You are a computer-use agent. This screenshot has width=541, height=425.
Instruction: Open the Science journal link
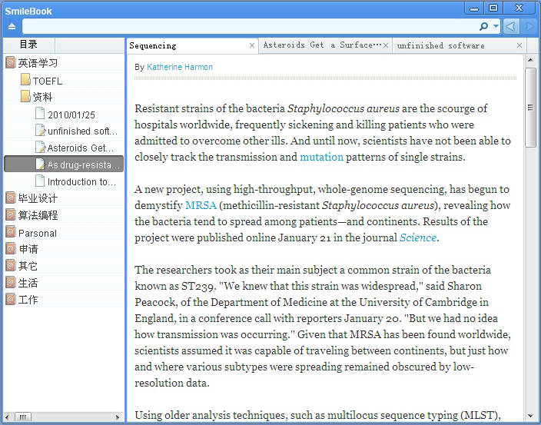[x=418, y=237]
